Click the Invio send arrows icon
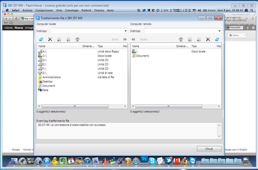Image resolution: width=258 pixels, height=170 pixels. 125,39
